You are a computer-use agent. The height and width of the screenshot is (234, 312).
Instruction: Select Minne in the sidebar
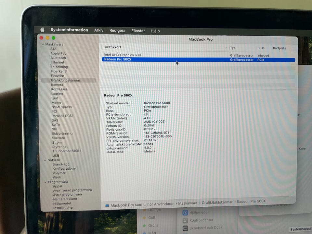(56, 102)
